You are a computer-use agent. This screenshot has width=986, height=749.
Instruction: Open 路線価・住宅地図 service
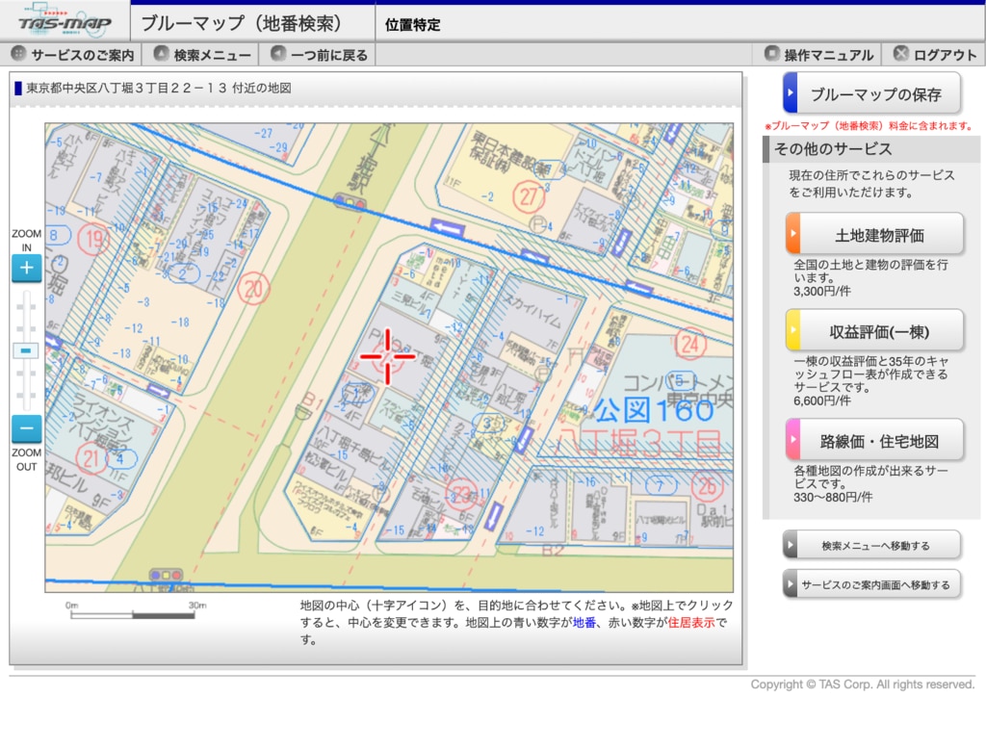pyautogui.click(x=874, y=441)
